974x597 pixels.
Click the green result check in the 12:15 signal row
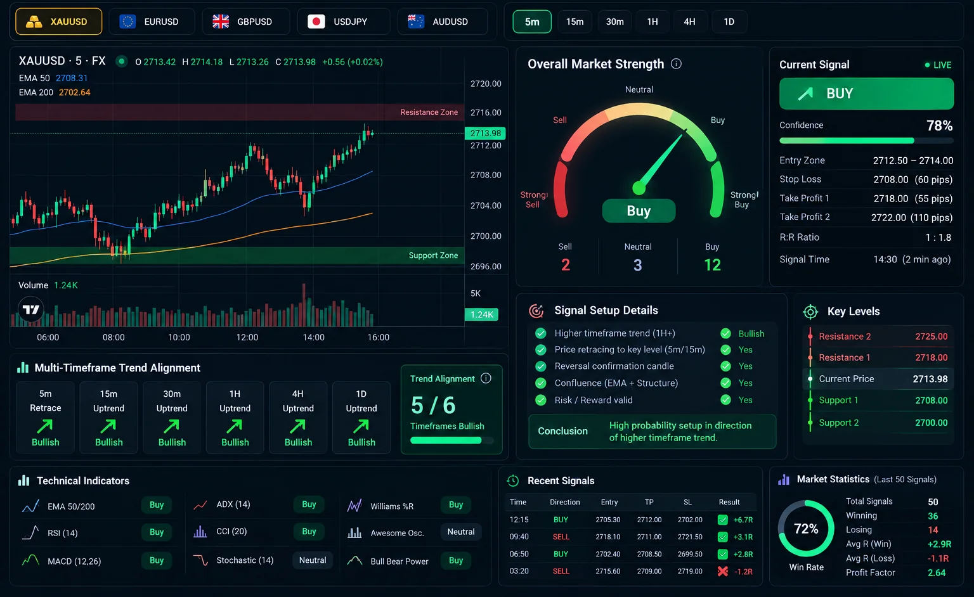point(722,520)
